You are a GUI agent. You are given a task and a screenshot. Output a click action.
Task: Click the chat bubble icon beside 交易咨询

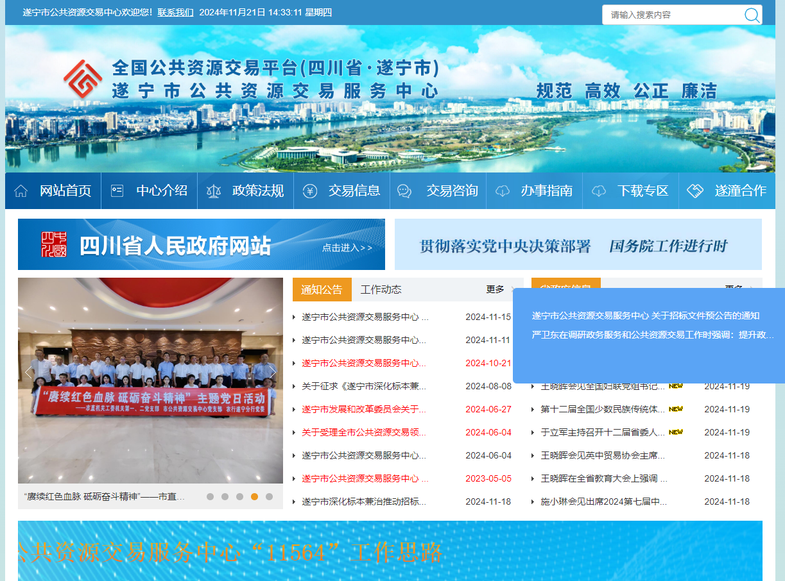click(x=404, y=191)
